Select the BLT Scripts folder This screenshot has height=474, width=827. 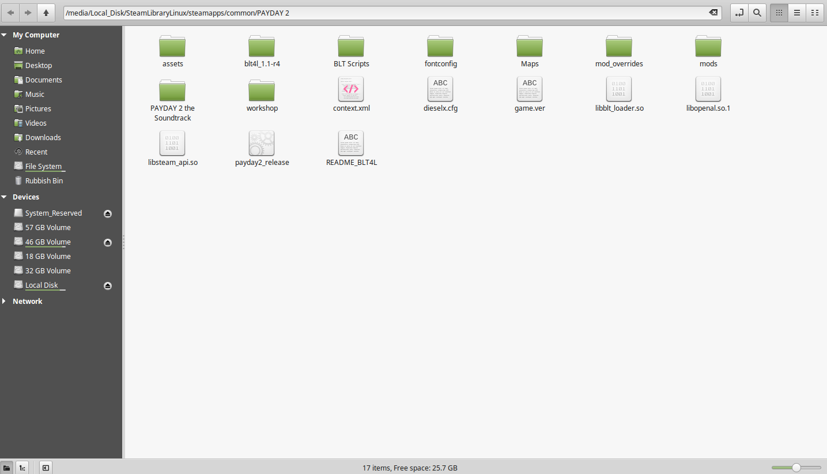coord(351,51)
